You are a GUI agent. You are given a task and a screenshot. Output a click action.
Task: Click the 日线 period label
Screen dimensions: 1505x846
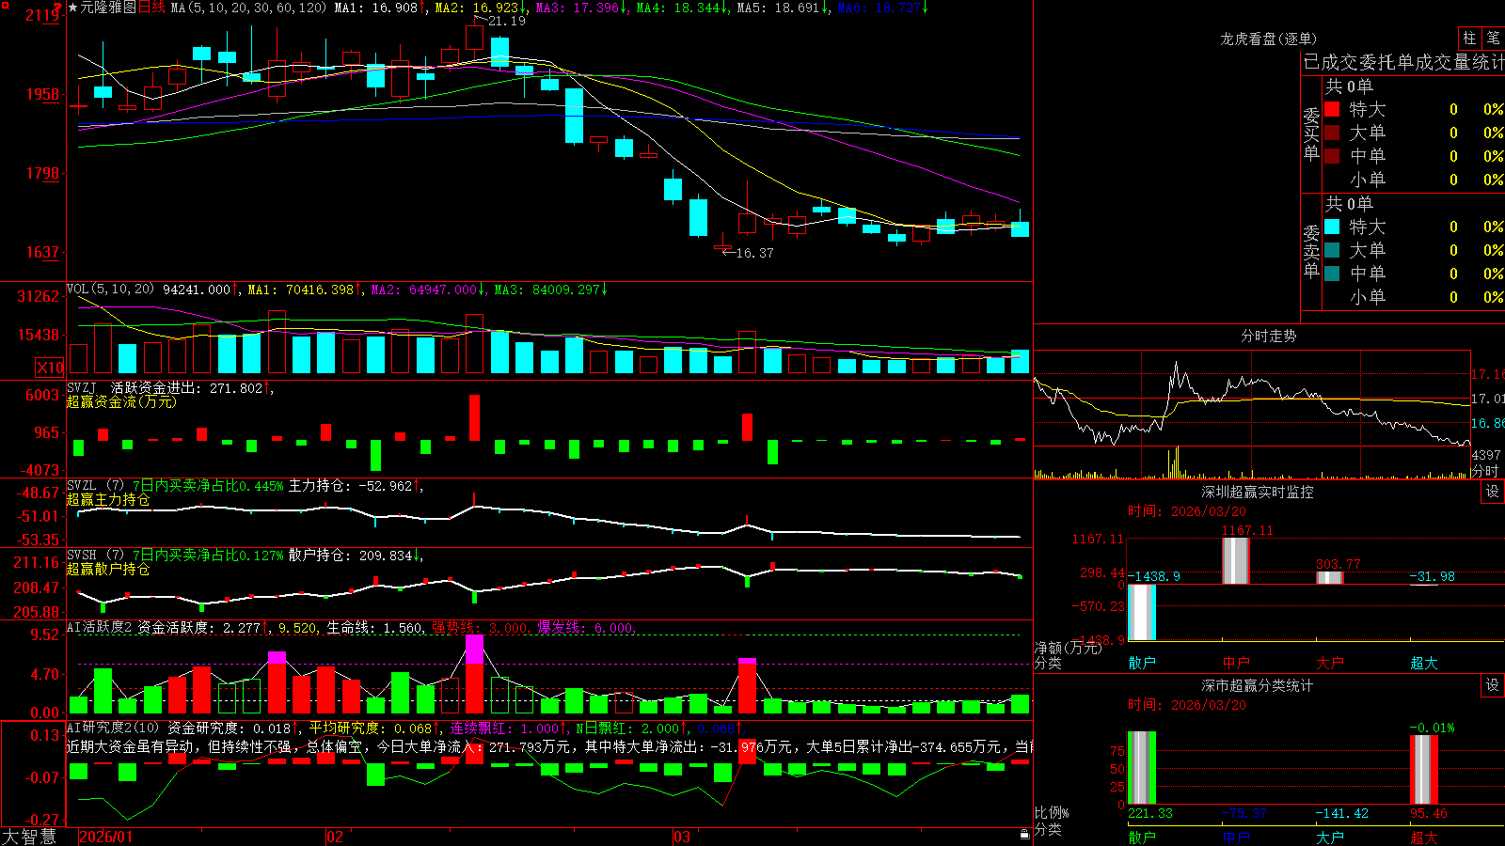point(151,8)
